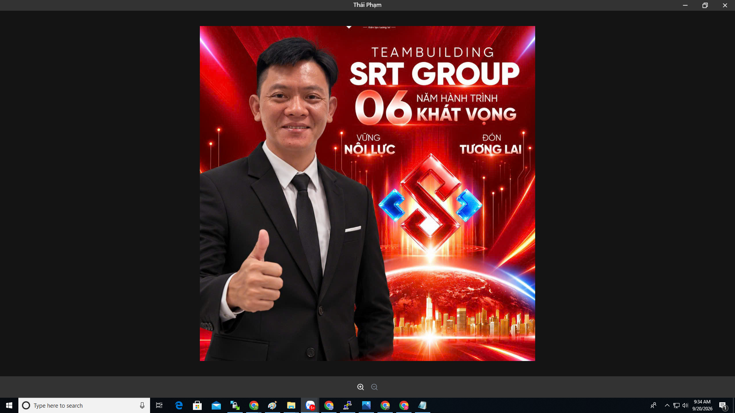Image resolution: width=735 pixels, height=413 pixels.
Task: Close the image viewer window
Action: (x=725, y=5)
